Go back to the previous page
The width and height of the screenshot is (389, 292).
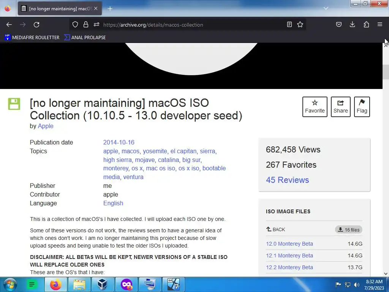pos(9,25)
